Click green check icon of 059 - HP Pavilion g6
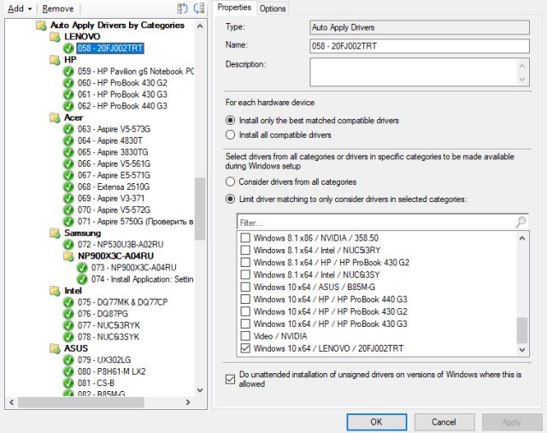 point(68,71)
